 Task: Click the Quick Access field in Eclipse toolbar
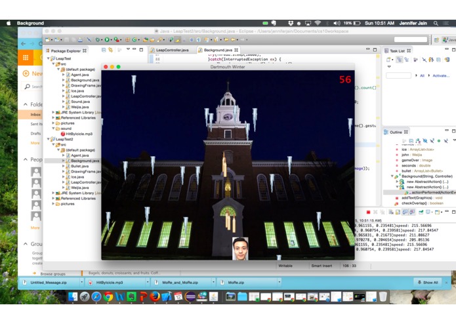411,39
